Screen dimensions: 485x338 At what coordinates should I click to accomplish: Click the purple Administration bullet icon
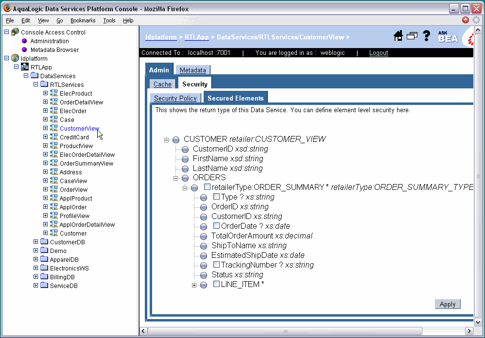pyautogui.click(x=24, y=41)
